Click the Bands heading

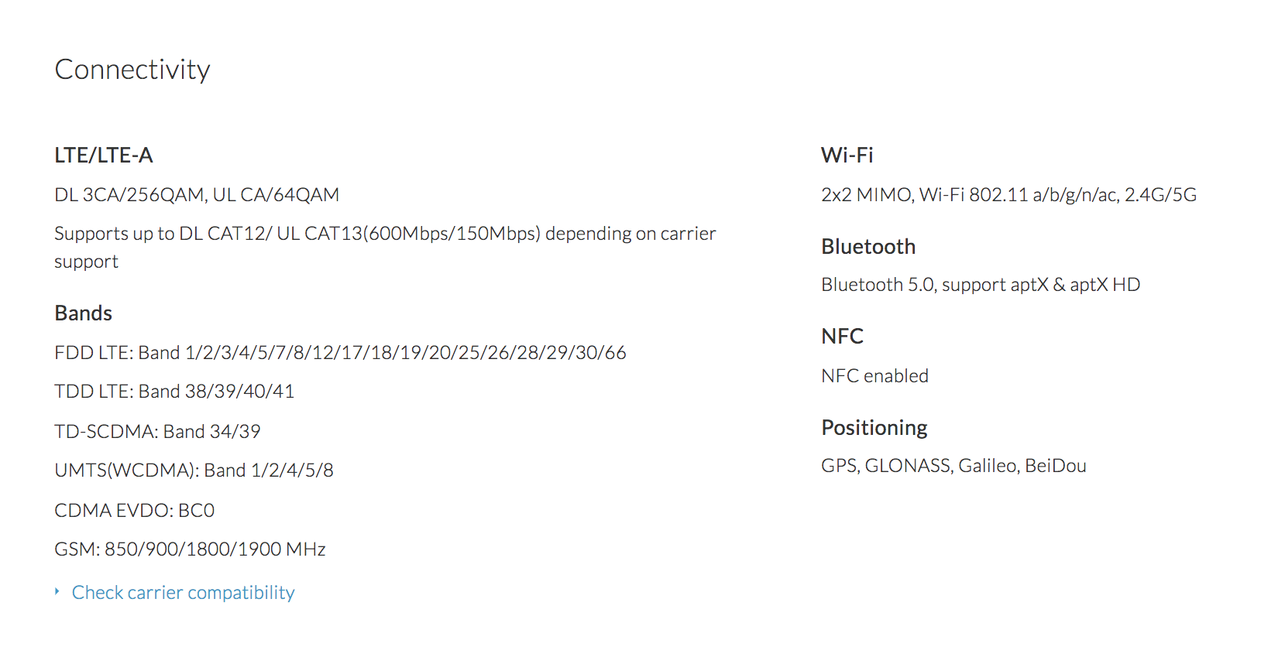[84, 313]
